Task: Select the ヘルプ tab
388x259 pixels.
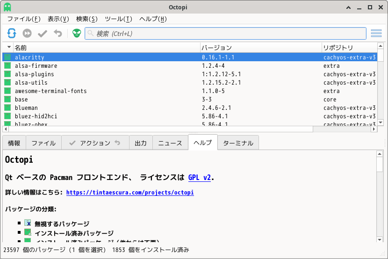Action: pos(203,143)
